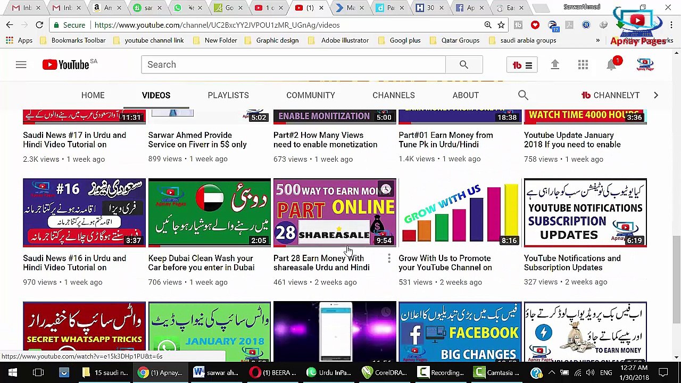Screen dimensions: 681x383
Task: Click in the YouTube search field
Action: pyautogui.click(x=293, y=65)
